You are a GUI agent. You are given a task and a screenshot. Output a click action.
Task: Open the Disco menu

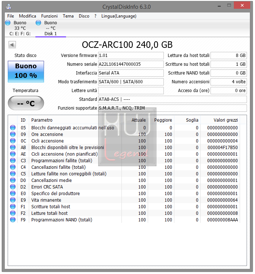pyautogui.click(x=84, y=16)
